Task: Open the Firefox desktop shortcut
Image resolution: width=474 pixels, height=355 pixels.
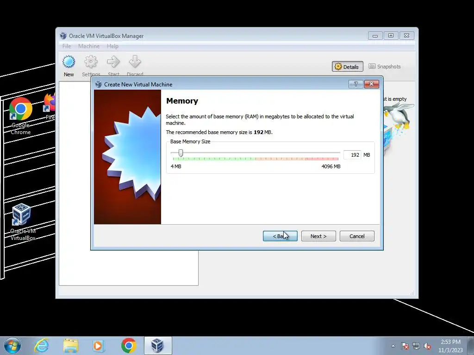Action: click(50, 107)
